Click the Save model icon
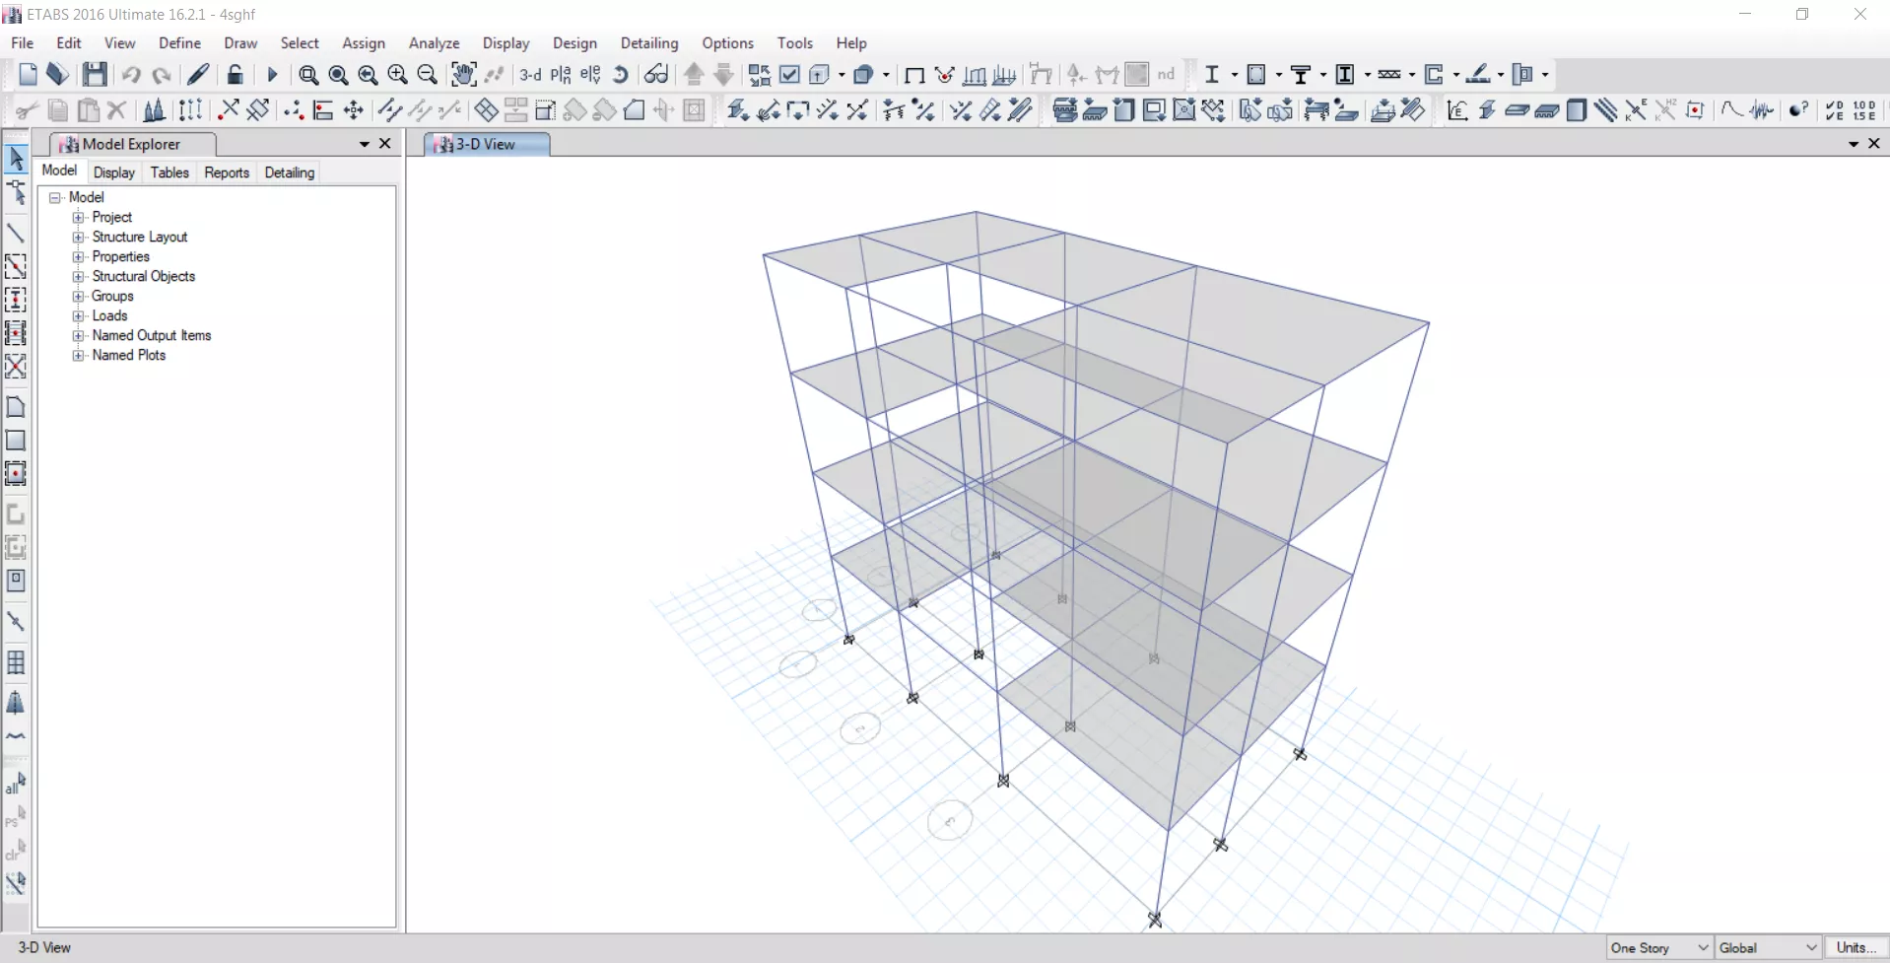1890x963 pixels. pos(95,75)
